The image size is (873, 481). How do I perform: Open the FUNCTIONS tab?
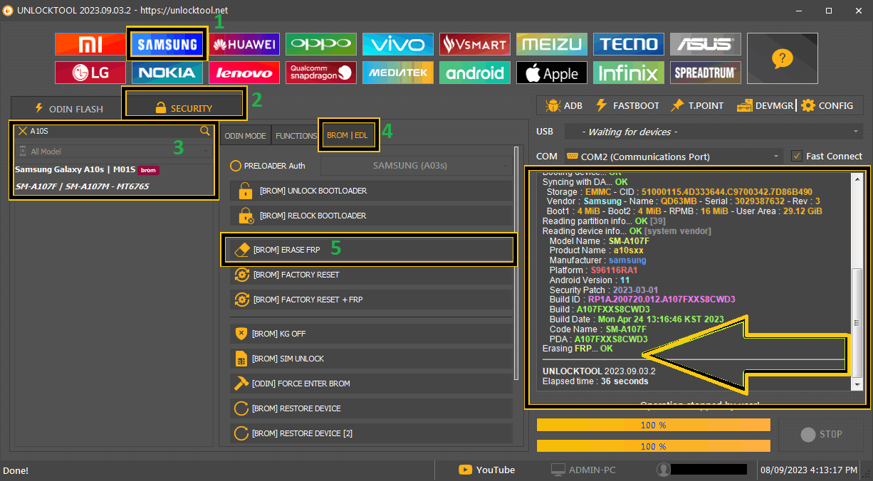click(x=296, y=135)
